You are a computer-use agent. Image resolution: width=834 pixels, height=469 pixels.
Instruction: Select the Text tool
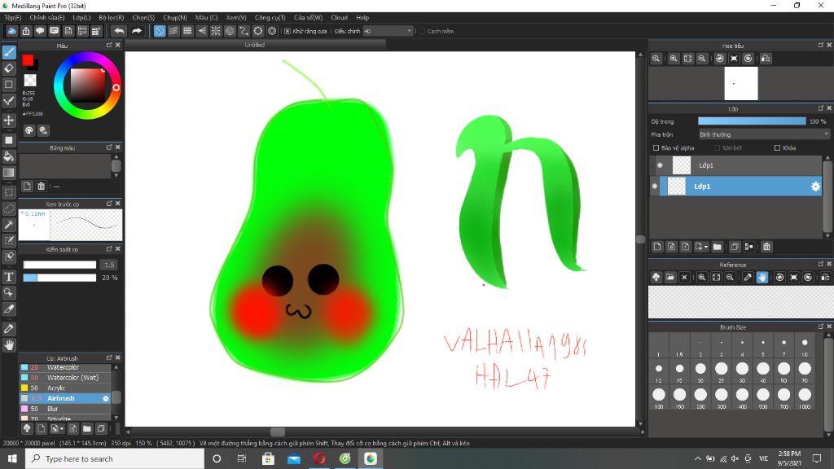9,277
